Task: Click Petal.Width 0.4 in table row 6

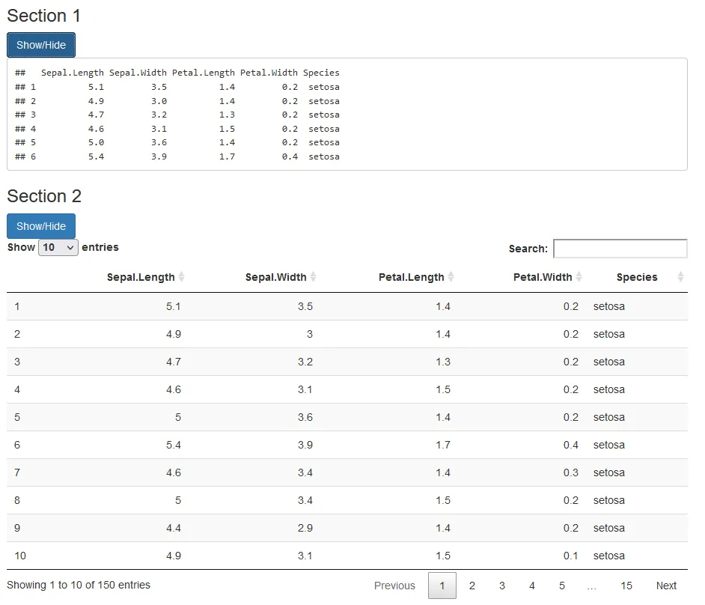Action: click(571, 445)
